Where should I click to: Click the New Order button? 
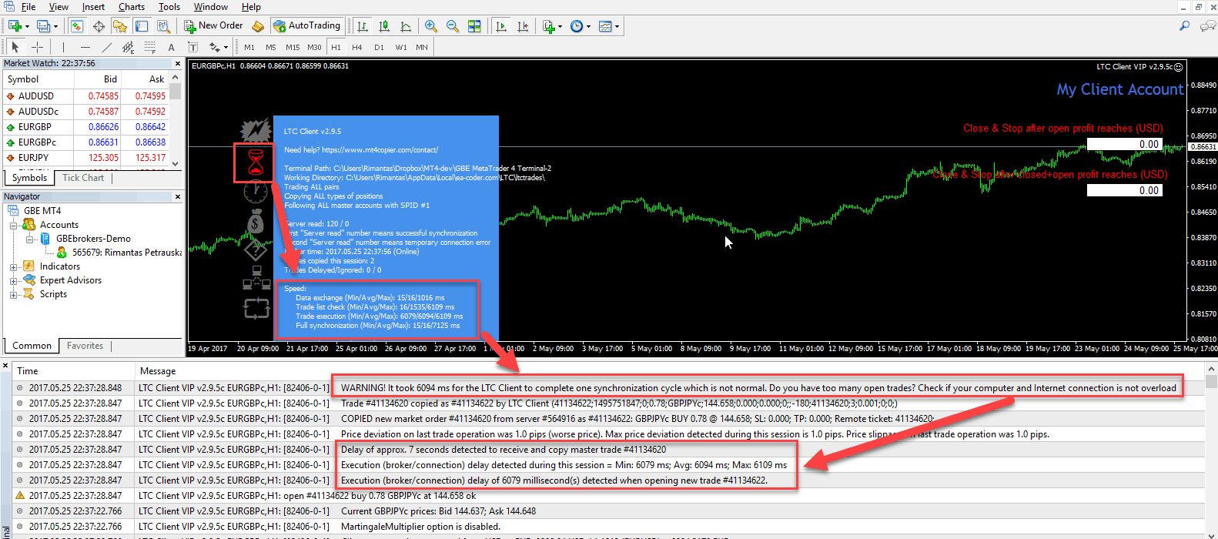point(213,26)
